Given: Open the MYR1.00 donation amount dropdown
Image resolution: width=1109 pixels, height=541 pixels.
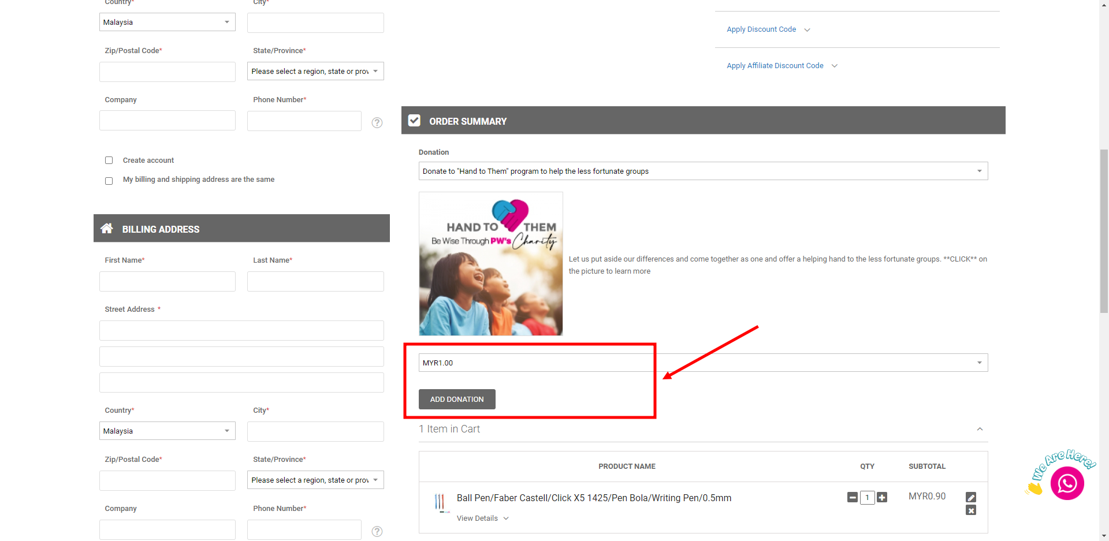Looking at the screenshot, I should click(x=703, y=363).
